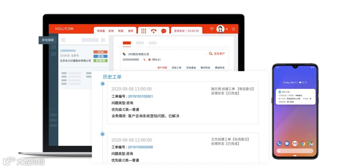The image size is (345, 168).
Task: Switch to the 跟进历史 tab
Action: [x=220, y=68]
